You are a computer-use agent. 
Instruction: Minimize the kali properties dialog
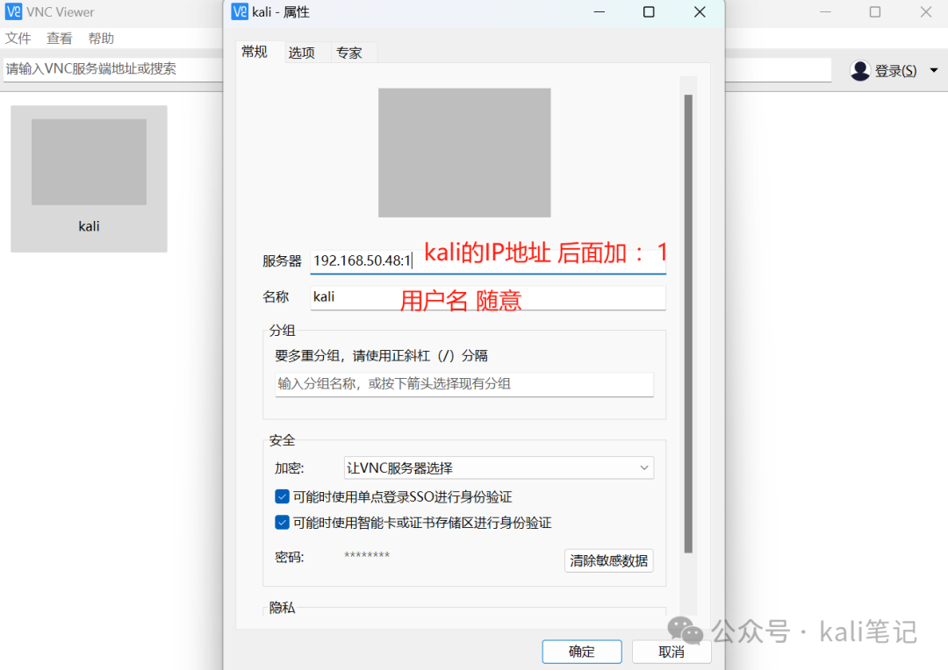coord(600,12)
